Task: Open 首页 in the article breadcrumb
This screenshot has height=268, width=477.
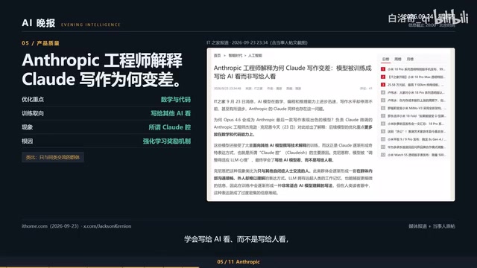Action: point(217,56)
